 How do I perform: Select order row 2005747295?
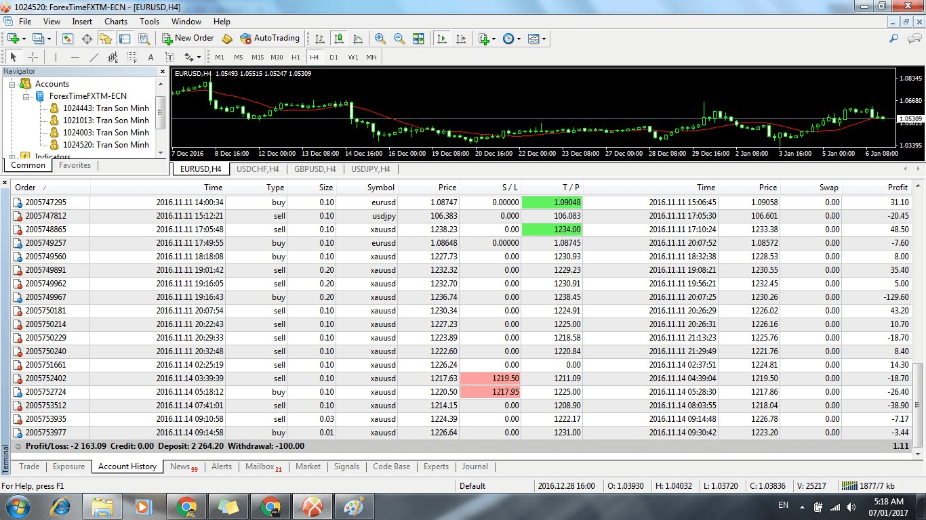(461, 202)
